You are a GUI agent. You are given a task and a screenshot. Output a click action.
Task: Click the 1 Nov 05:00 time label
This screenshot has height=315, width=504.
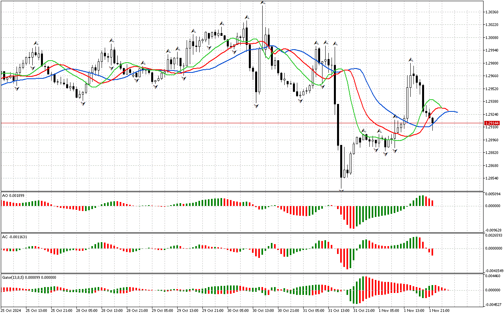click(x=389, y=310)
